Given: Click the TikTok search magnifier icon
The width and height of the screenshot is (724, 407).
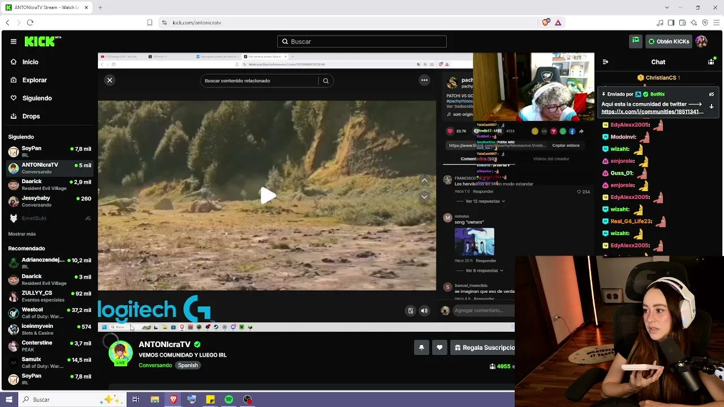Looking at the screenshot, I should tap(326, 81).
